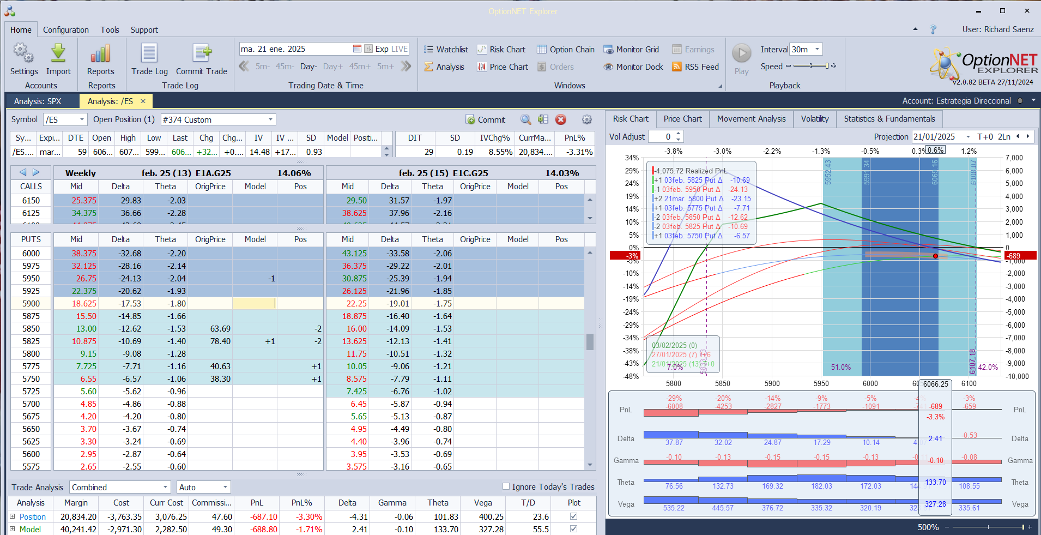Screen dimensions: 1041x535
Task: Open the Support ribbon tab
Action: coord(144,30)
